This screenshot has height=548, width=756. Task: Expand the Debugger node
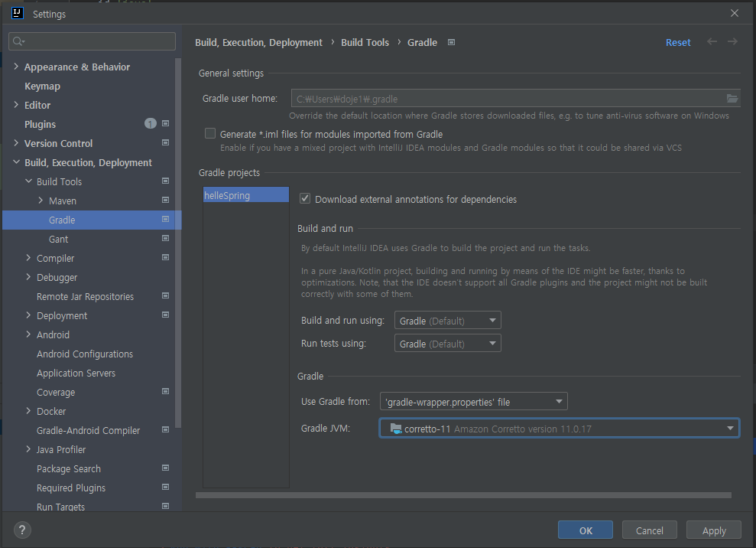(28, 276)
